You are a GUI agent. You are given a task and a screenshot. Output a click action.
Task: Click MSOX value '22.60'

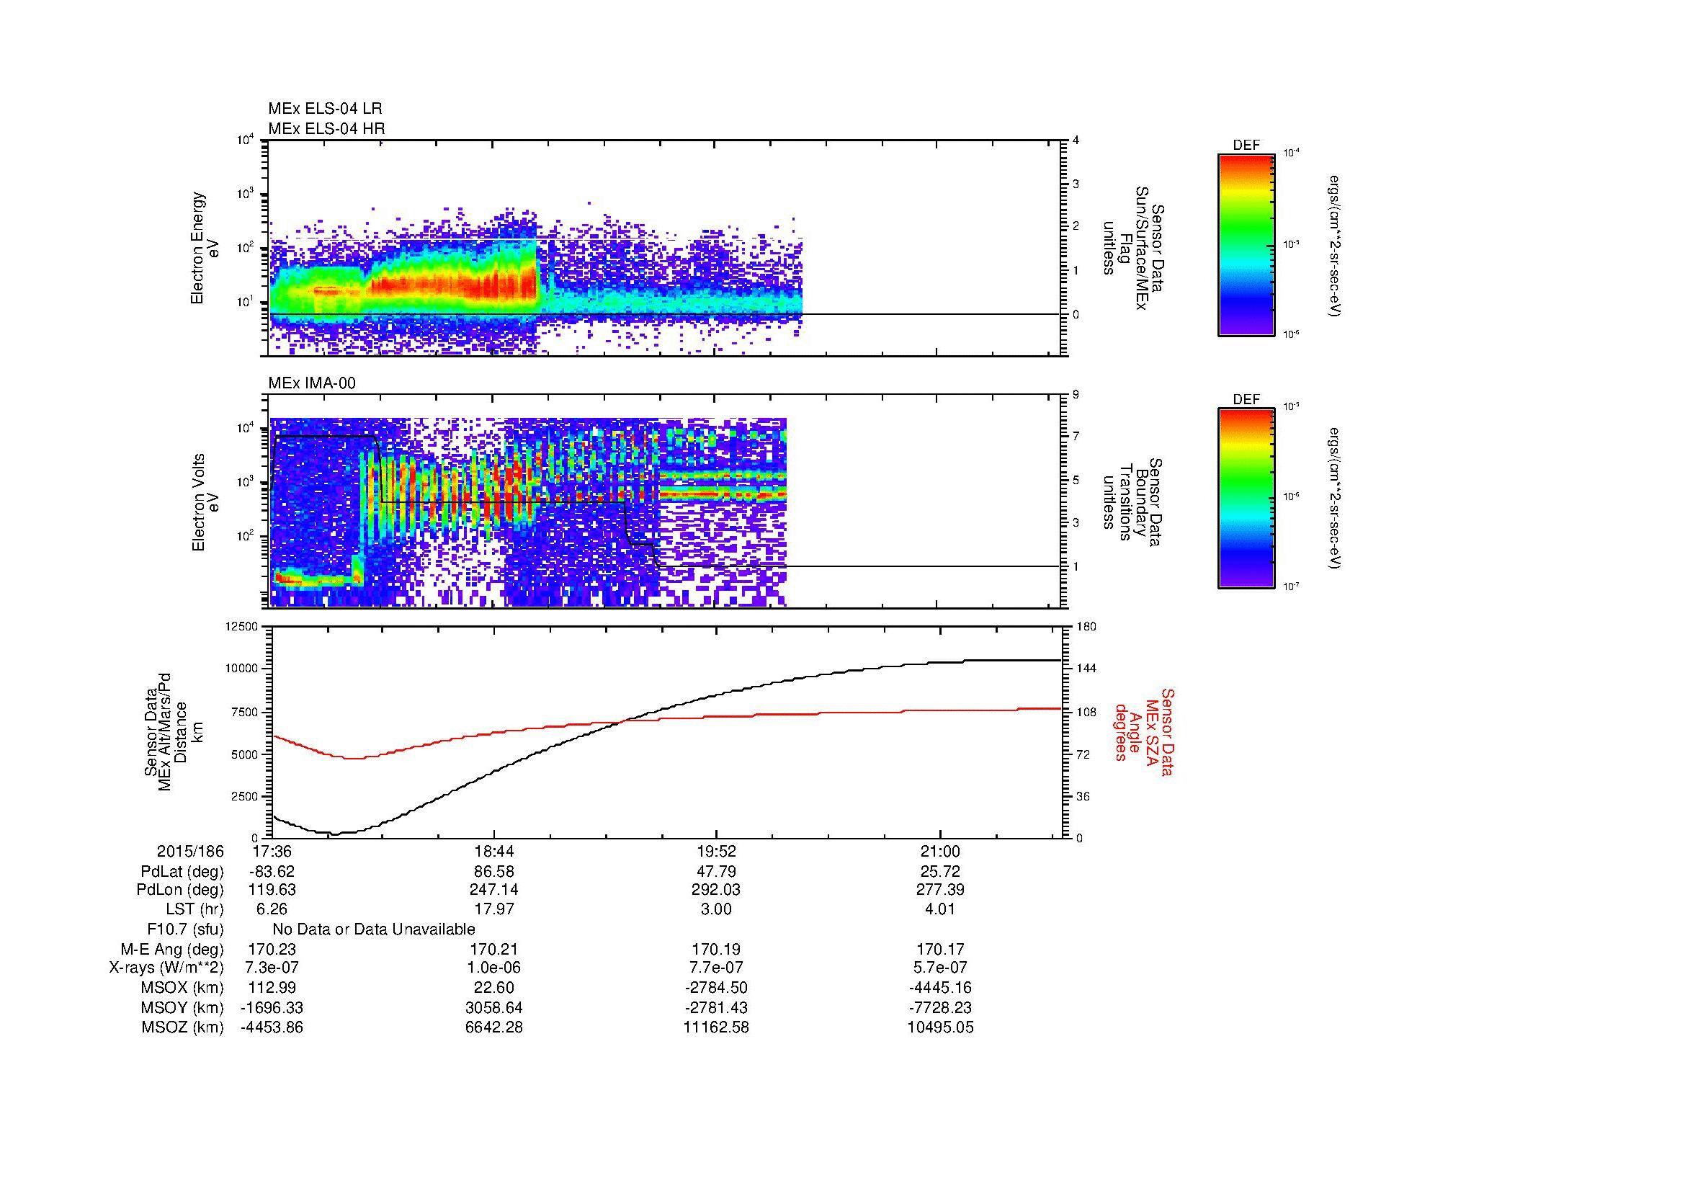495,988
